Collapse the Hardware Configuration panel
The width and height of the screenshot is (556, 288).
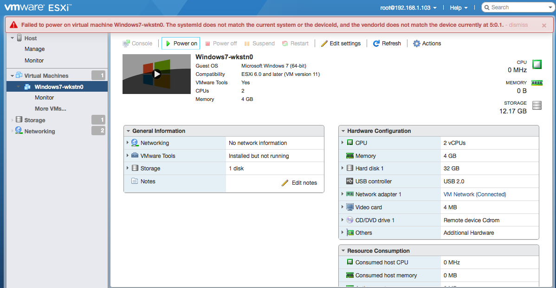(343, 131)
